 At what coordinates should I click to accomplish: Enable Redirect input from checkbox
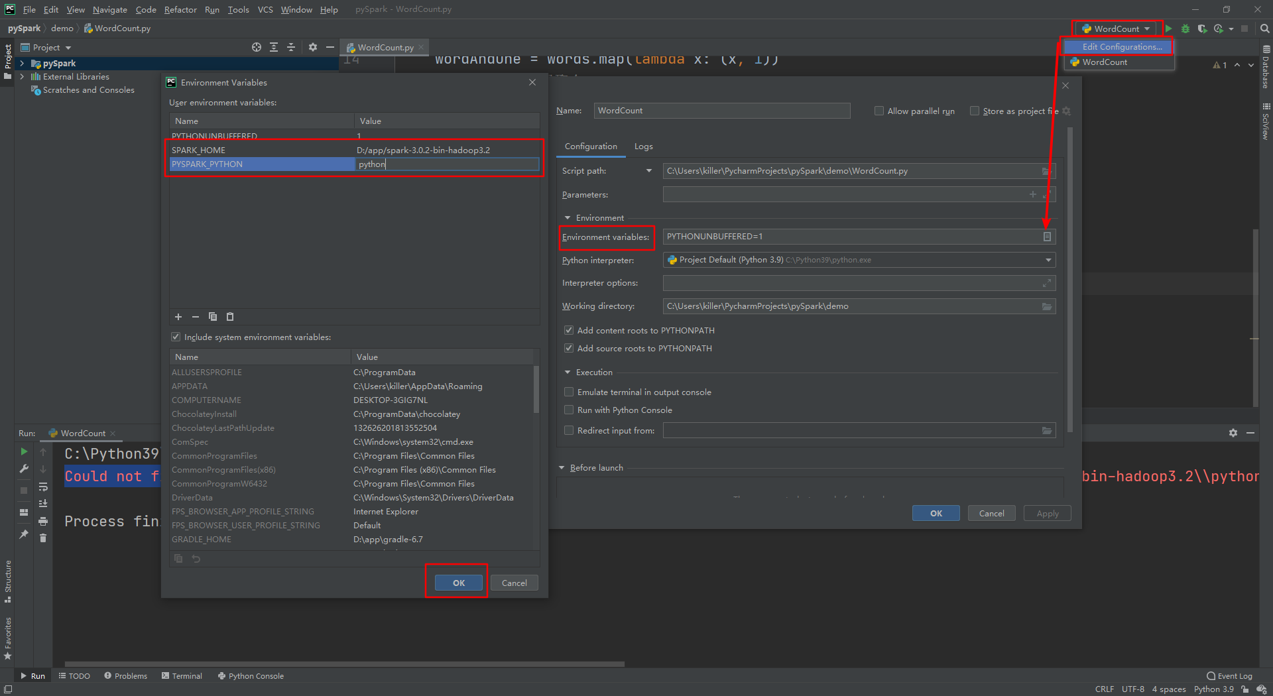pyautogui.click(x=569, y=430)
